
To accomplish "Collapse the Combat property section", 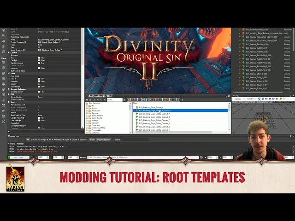I will point(9,52).
